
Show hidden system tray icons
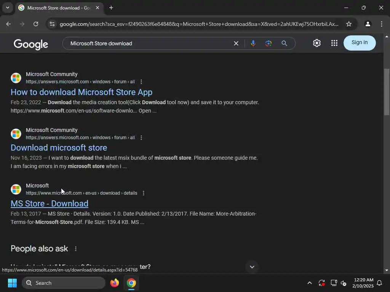tap(310, 283)
